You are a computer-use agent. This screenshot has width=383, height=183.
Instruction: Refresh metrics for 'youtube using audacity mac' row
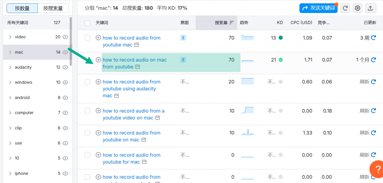[x=374, y=82]
